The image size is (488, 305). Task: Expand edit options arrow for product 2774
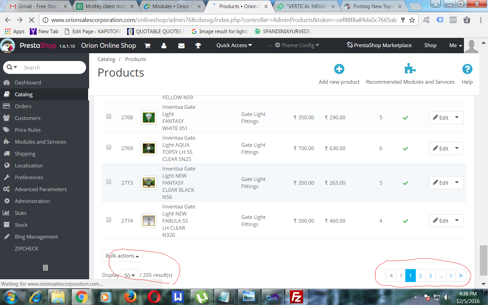(x=457, y=221)
